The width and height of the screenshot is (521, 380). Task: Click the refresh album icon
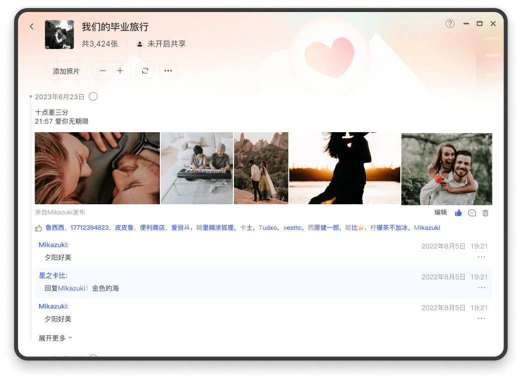click(x=145, y=71)
